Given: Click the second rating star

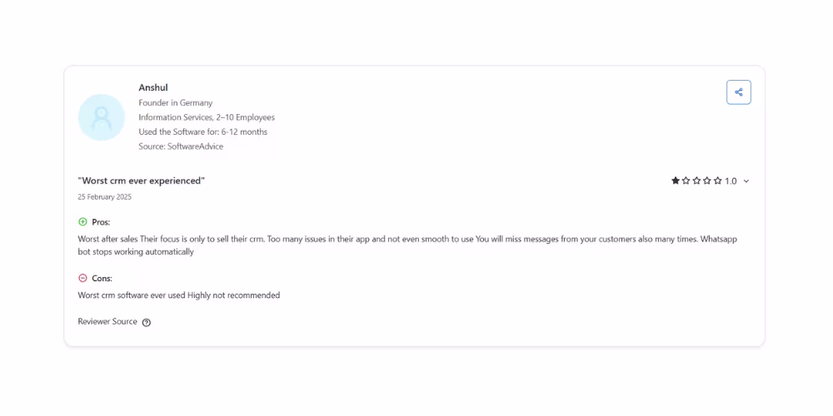Looking at the screenshot, I should point(686,181).
